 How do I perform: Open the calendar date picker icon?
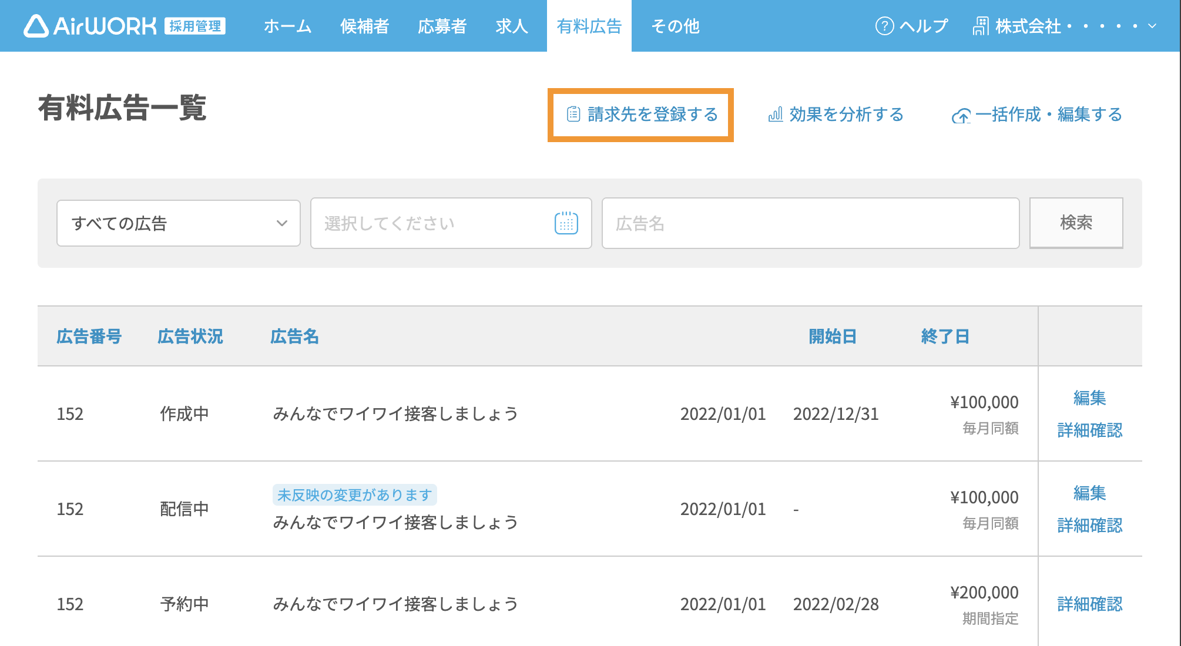pyautogui.click(x=566, y=223)
